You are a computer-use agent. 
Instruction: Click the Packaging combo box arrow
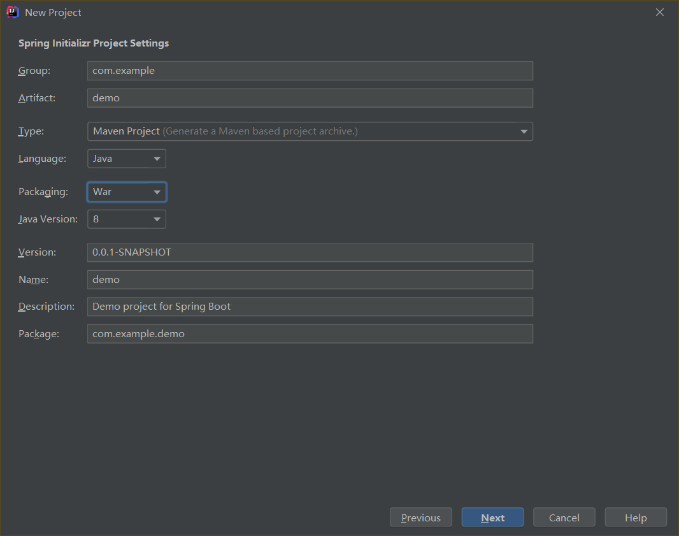point(157,192)
